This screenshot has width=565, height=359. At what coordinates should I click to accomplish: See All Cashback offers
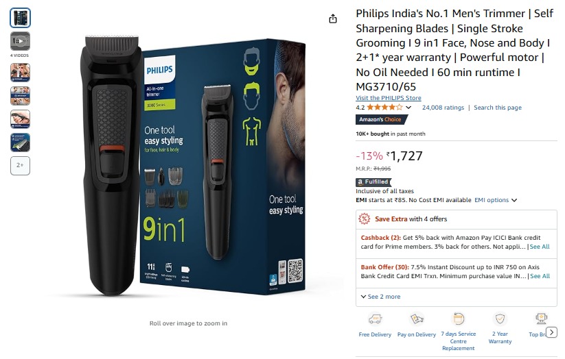[x=540, y=247]
